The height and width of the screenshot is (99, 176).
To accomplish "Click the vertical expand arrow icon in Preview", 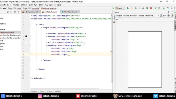I will pyautogui.click(x=121, y=20).
